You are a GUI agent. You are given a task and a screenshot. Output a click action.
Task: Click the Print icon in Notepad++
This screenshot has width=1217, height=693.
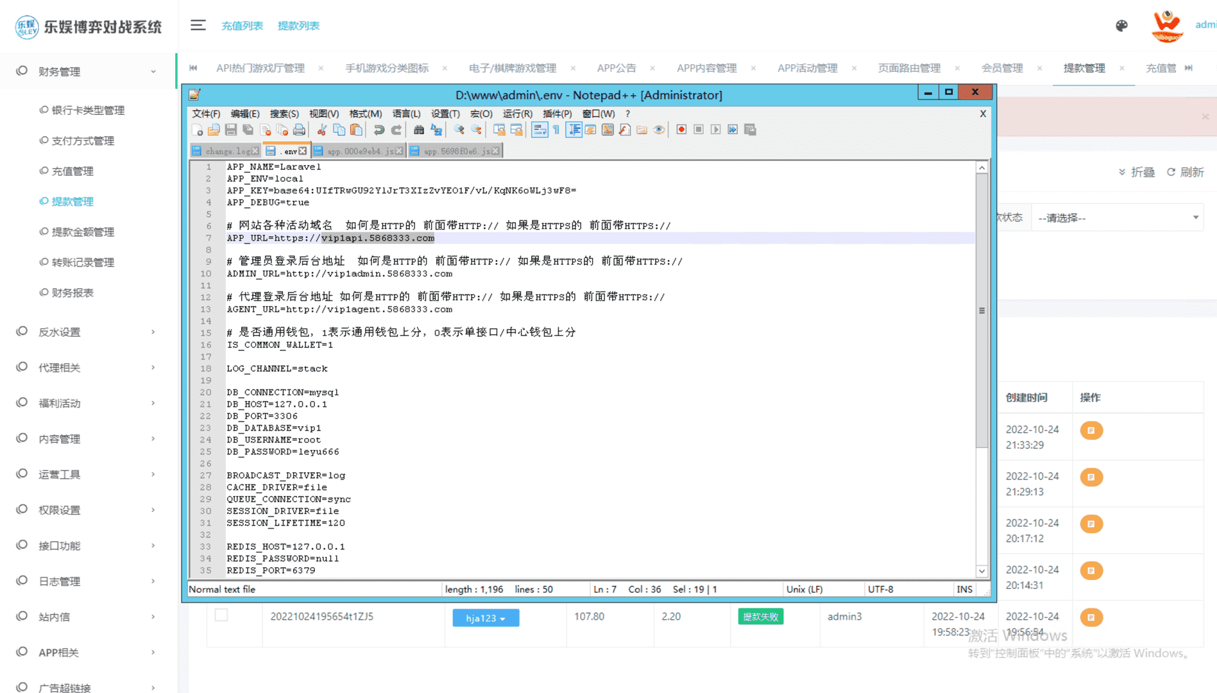click(x=299, y=130)
